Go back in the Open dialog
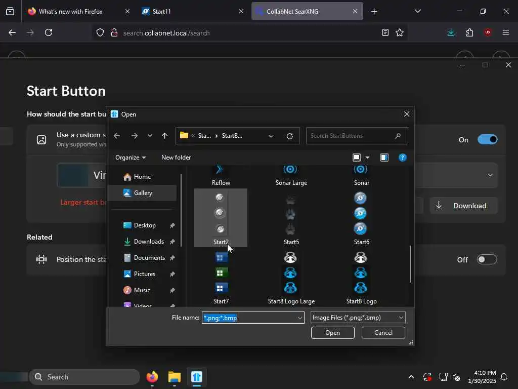518x389 pixels. (117, 136)
